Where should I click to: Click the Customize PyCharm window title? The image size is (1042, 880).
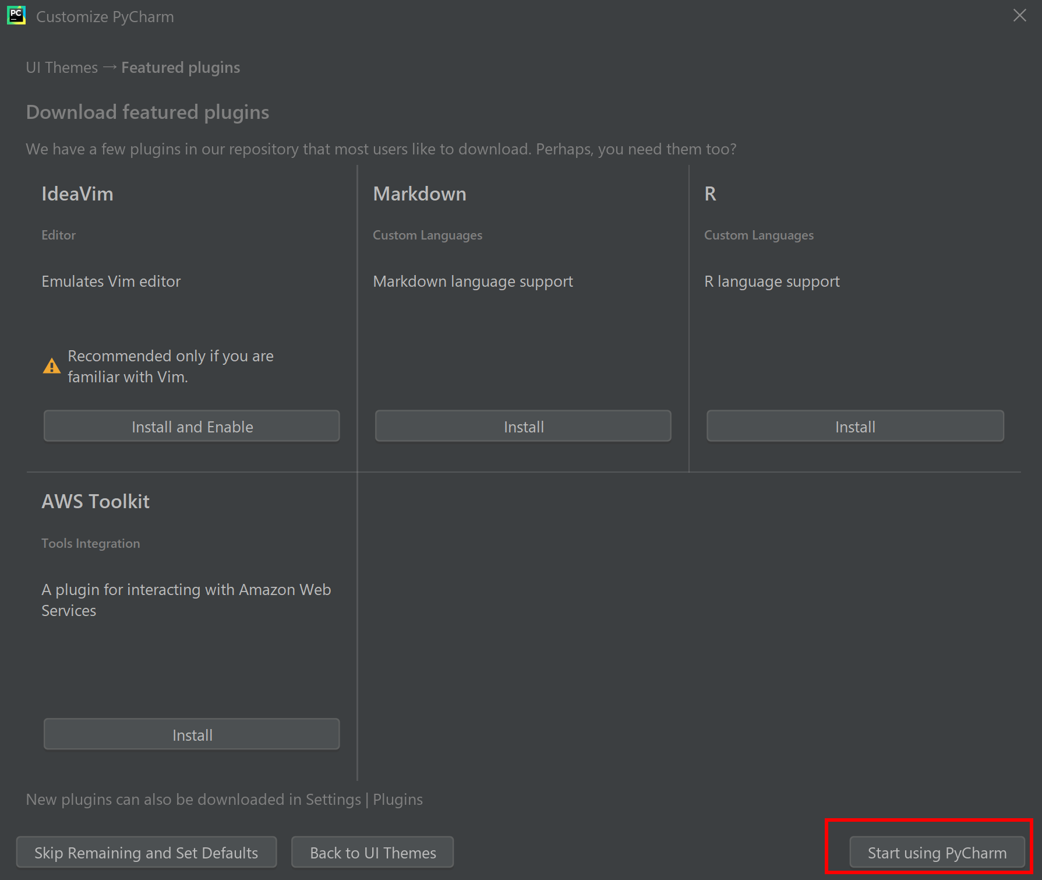click(105, 17)
